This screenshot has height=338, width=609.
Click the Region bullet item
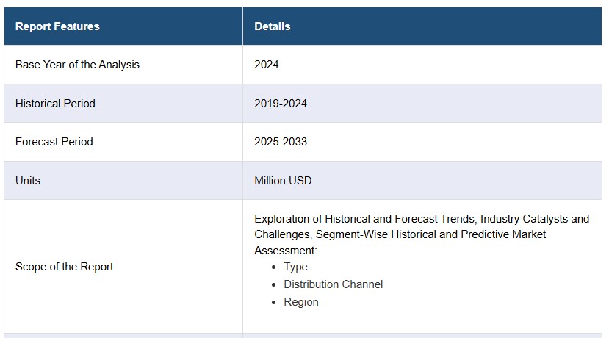pos(301,302)
